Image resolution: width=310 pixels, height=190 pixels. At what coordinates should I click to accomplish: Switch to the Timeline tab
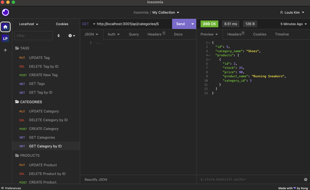click(x=282, y=34)
